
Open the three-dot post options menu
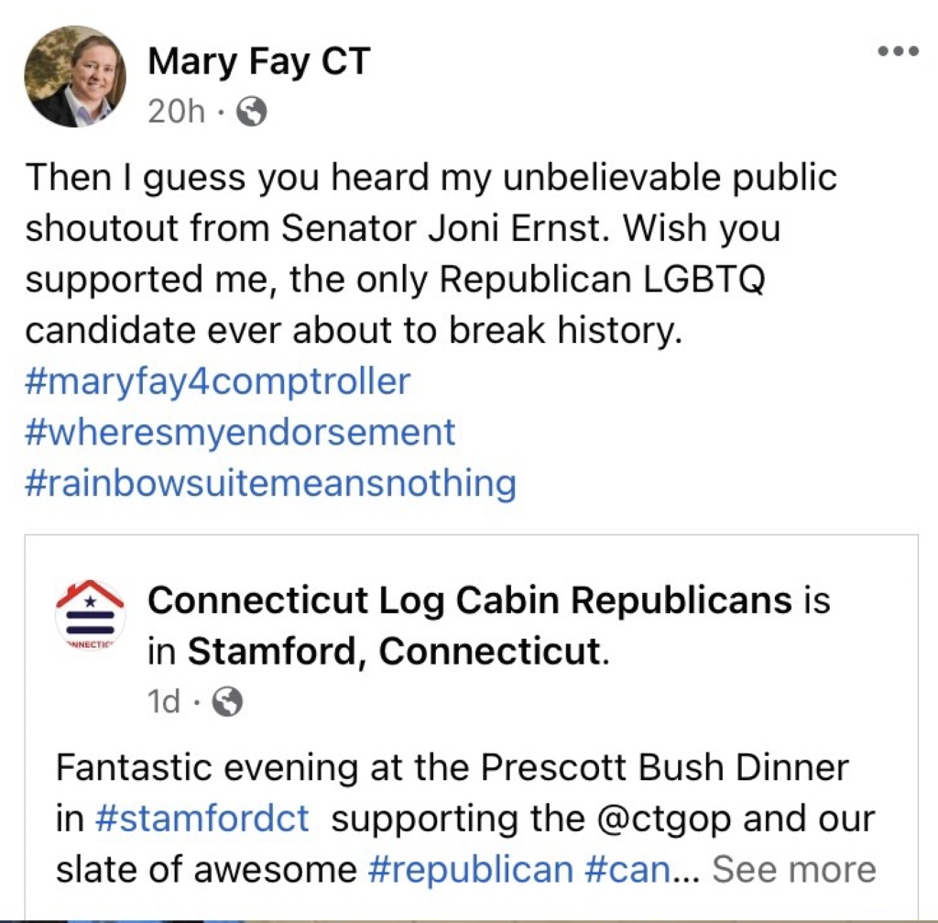898,51
